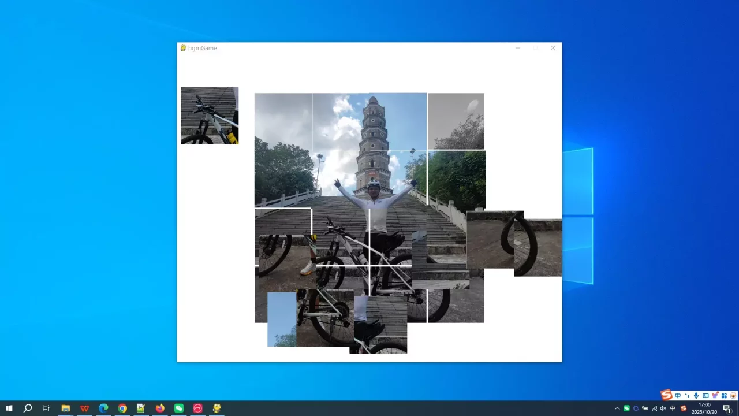The height and width of the screenshot is (416, 739).
Task: Open Microsoft Edge from the taskbar
Action: click(103, 408)
